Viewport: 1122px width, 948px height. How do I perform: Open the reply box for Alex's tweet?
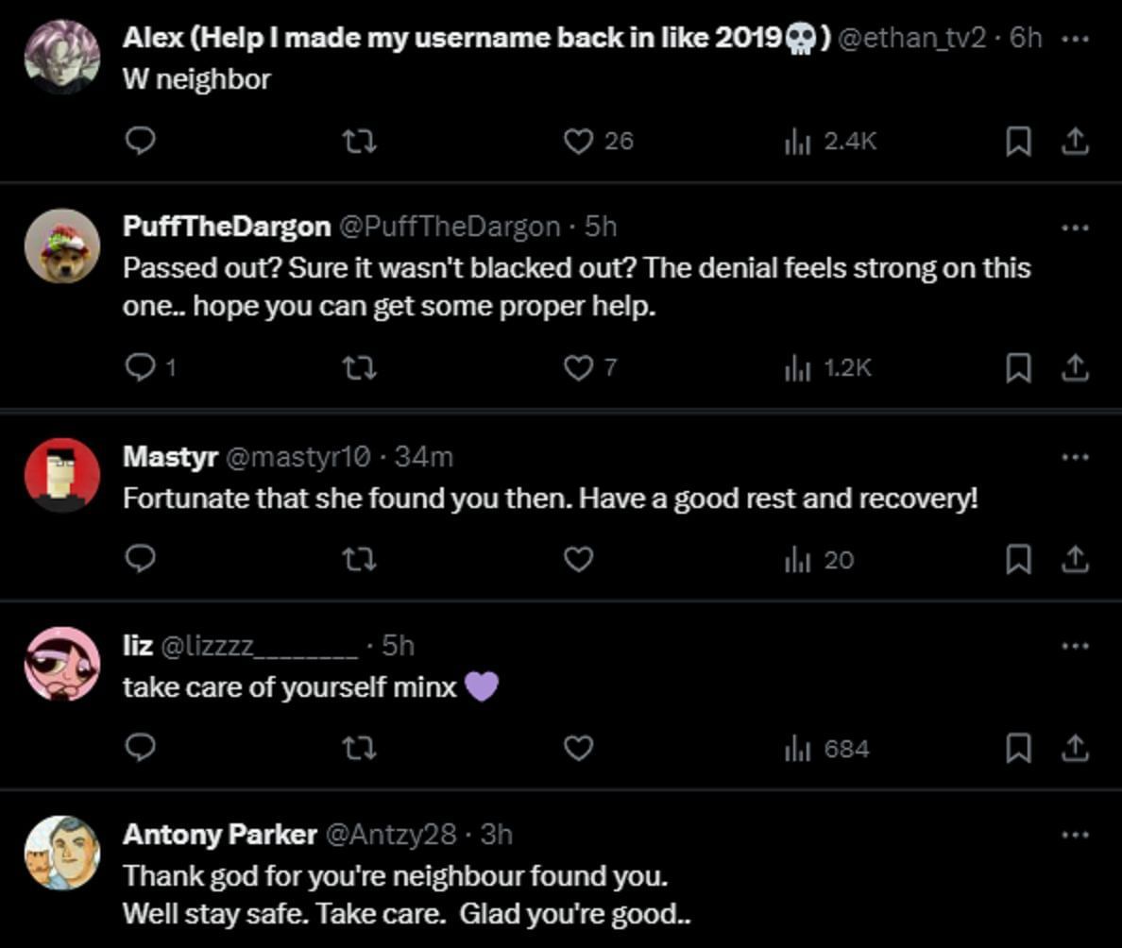tap(140, 140)
